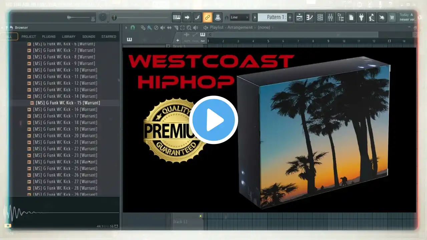
Task: Toggle the green magnet snap icon in playlist
Action: click(133, 28)
